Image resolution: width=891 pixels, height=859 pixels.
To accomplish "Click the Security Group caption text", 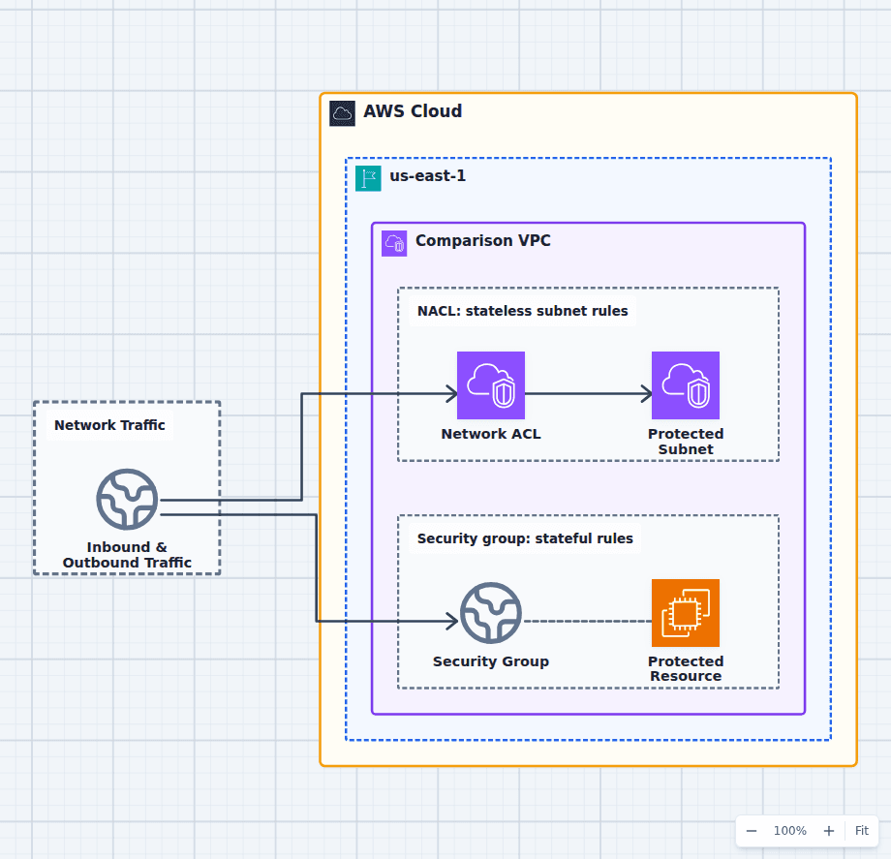I will coord(491,661).
